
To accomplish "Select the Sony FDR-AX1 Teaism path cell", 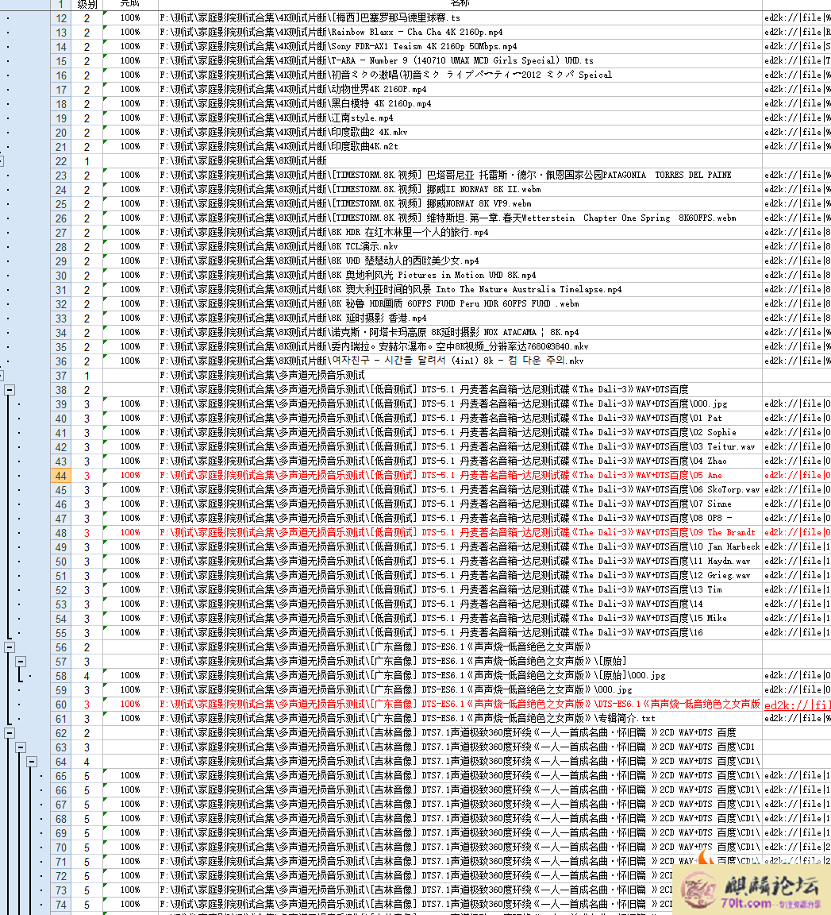I will tap(460, 47).
